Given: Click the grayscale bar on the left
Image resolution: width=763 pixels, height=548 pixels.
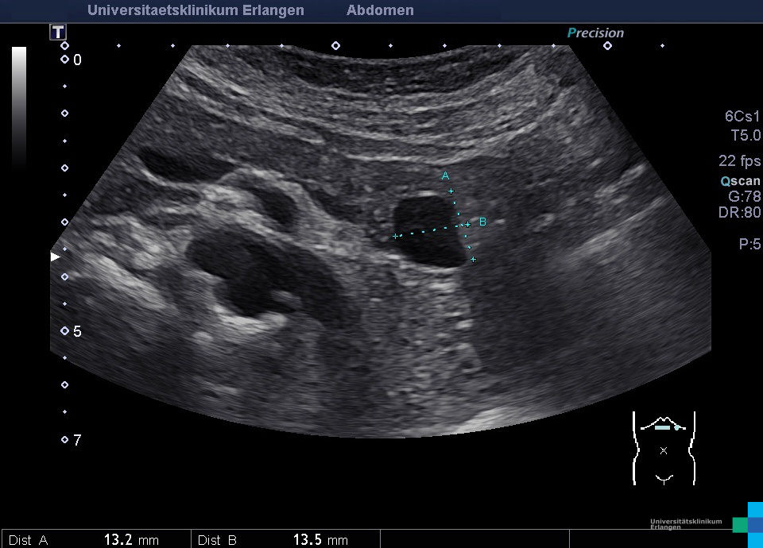Looking at the screenshot, I should point(19,107).
